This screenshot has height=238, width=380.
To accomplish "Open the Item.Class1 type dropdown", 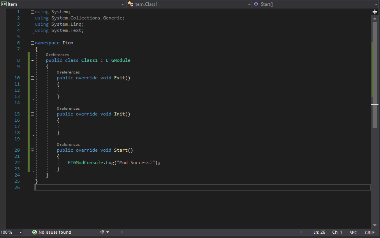I will pos(189,4).
